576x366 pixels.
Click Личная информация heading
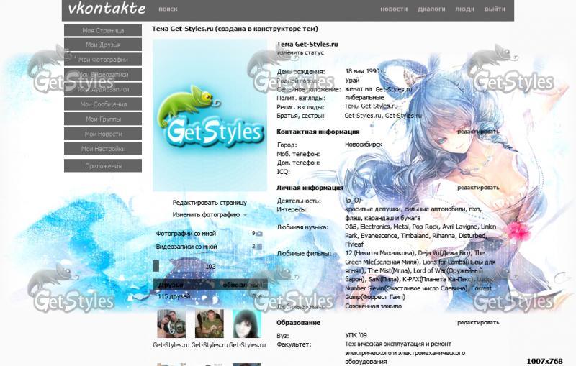(310, 188)
